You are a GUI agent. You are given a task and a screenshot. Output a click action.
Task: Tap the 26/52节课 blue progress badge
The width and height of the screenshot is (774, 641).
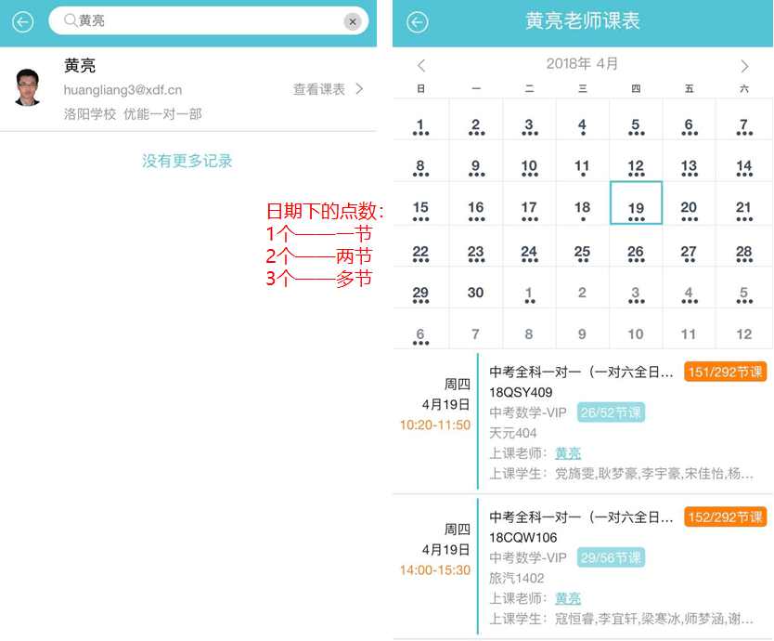tap(611, 412)
